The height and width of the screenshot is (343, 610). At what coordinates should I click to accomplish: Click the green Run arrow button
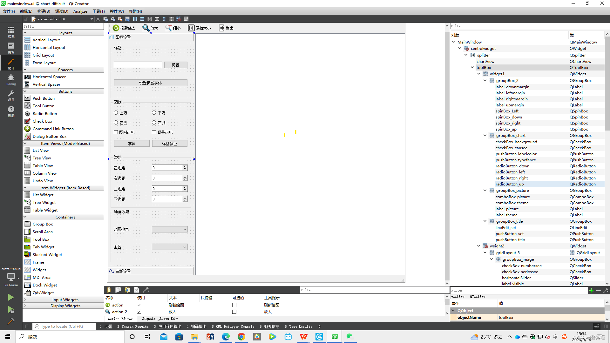[x=11, y=297]
